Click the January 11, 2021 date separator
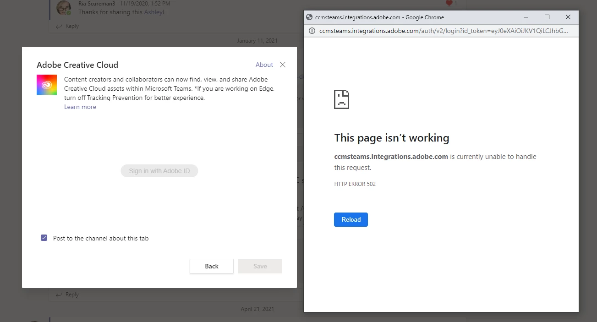The image size is (597, 322). [257, 41]
